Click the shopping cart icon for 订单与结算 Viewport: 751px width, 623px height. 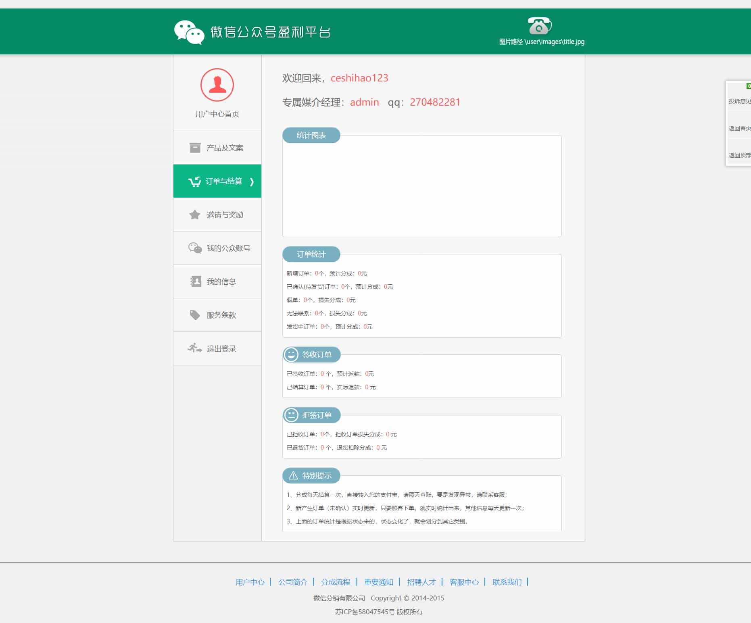tap(194, 181)
